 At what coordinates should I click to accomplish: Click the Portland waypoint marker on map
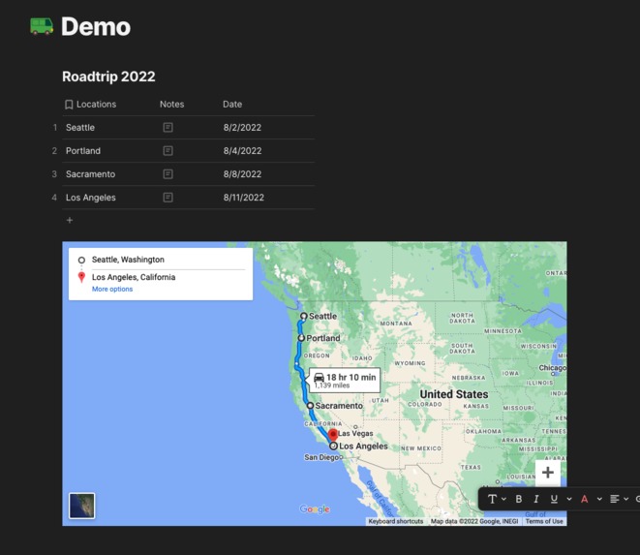[301, 338]
